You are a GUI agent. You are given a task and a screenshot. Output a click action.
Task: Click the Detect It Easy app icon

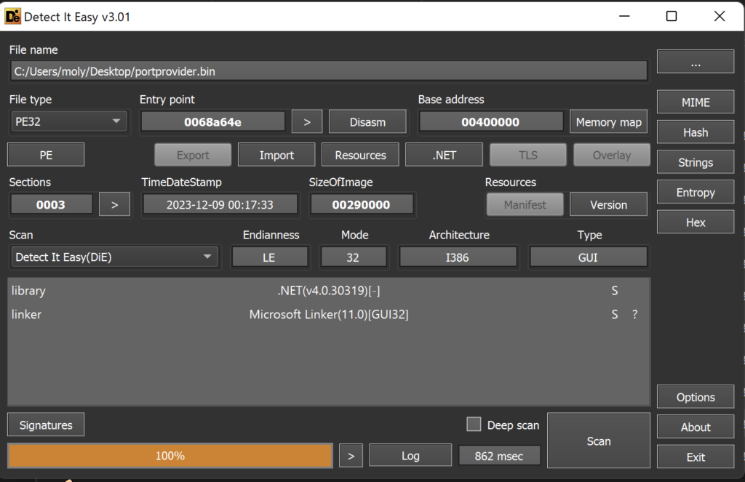[12, 16]
